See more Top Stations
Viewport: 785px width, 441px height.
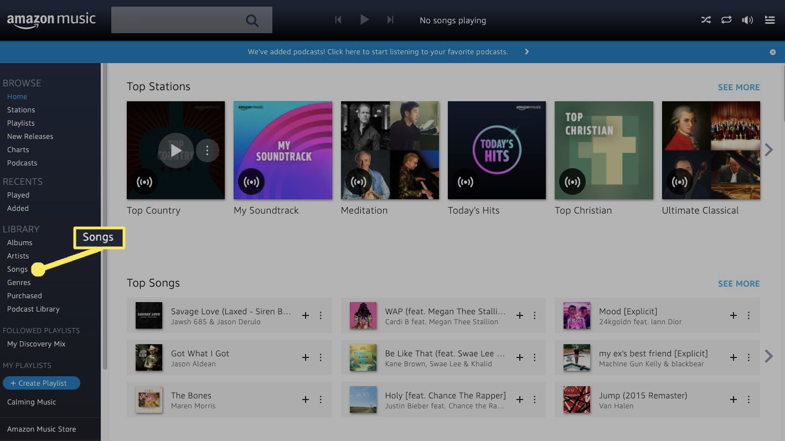click(738, 87)
